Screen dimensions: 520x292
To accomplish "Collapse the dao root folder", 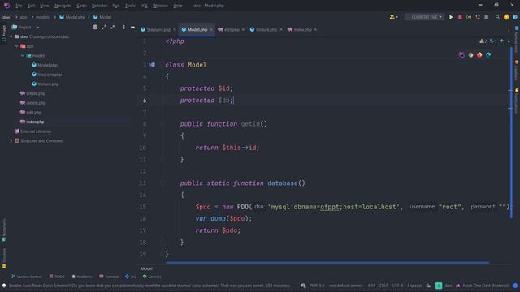I will (x=11, y=36).
